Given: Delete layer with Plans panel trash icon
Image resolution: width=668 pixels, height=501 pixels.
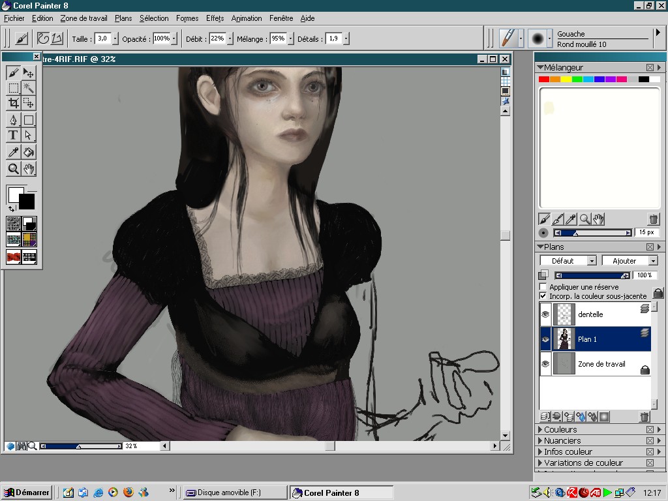Looking at the screenshot, I should [x=645, y=417].
